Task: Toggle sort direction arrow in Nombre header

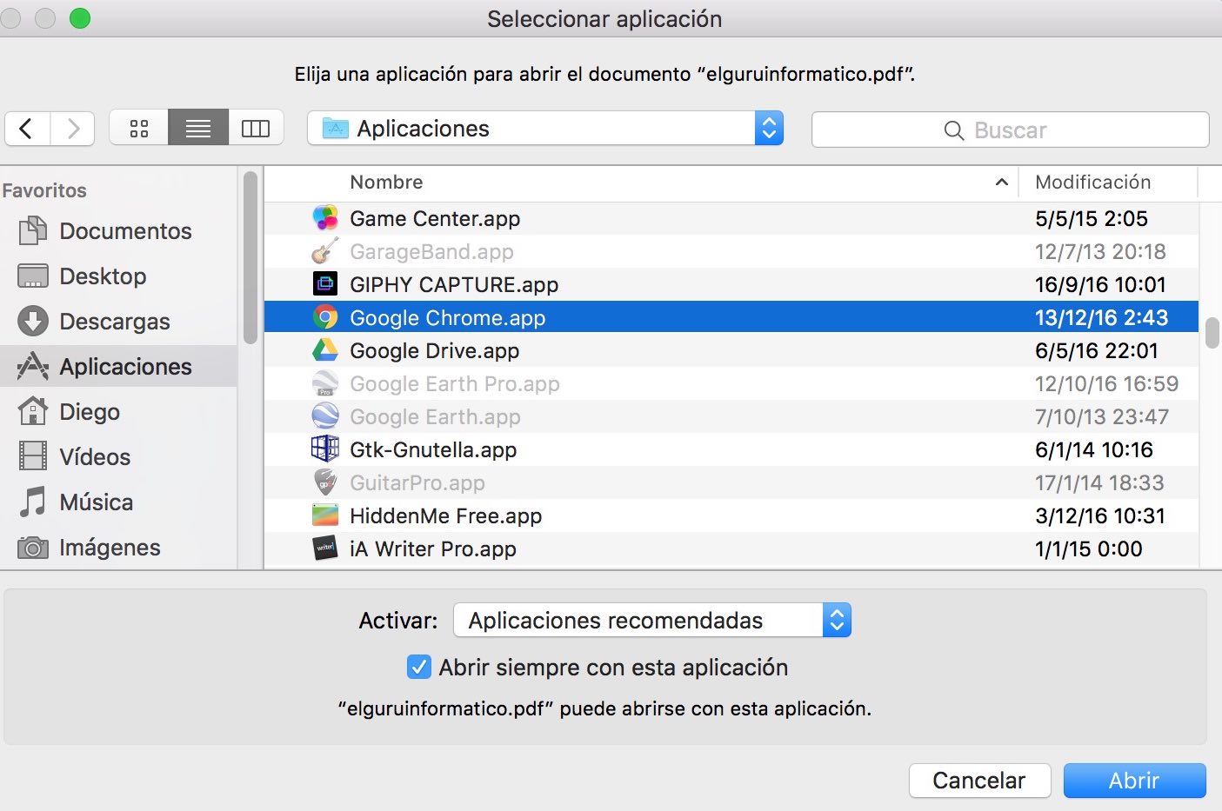Action: tap(1001, 182)
